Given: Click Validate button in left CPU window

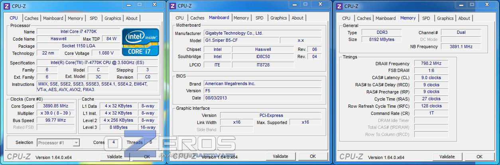Looking at the screenshot, I should pos(114,157).
